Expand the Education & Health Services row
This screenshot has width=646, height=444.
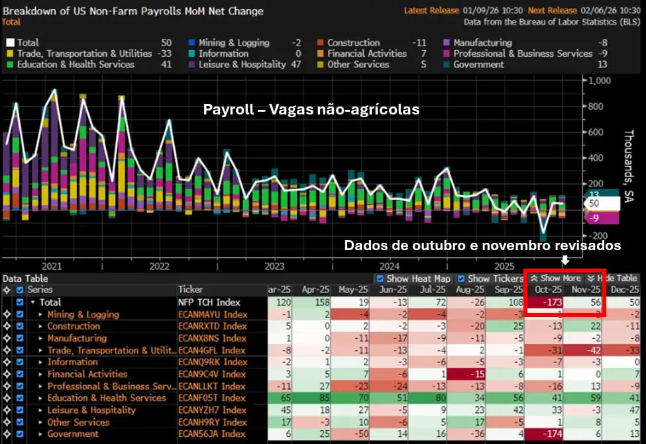click(40, 398)
